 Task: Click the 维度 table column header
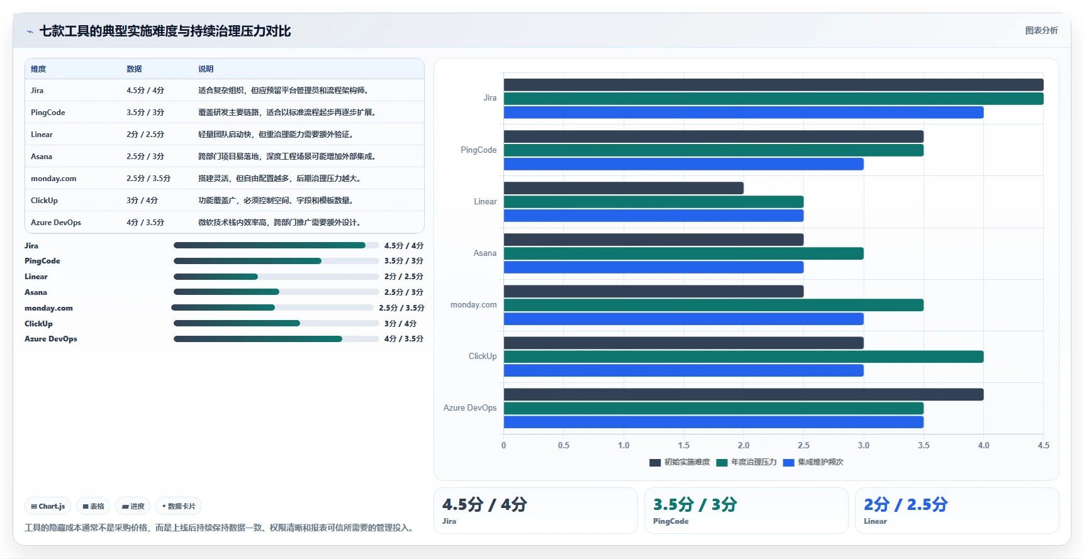[x=38, y=69]
